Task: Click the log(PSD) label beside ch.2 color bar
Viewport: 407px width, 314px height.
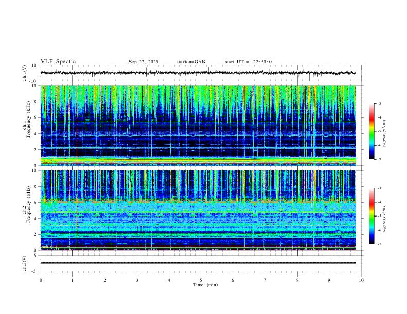Action: click(x=385, y=218)
